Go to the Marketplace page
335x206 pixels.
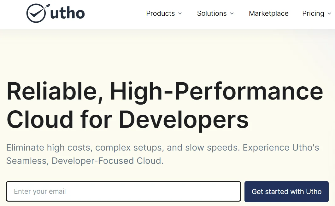[x=268, y=14]
